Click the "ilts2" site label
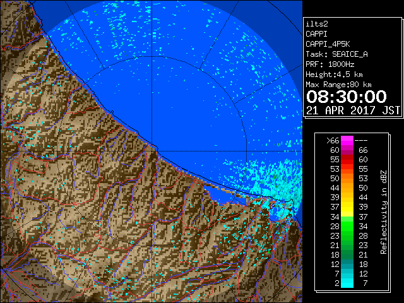This screenshot has height=303, width=404. tap(317, 24)
